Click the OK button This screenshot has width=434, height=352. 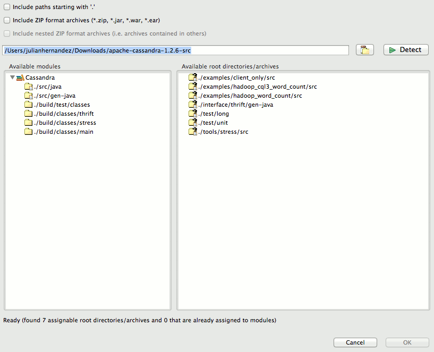[x=406, y=342]
